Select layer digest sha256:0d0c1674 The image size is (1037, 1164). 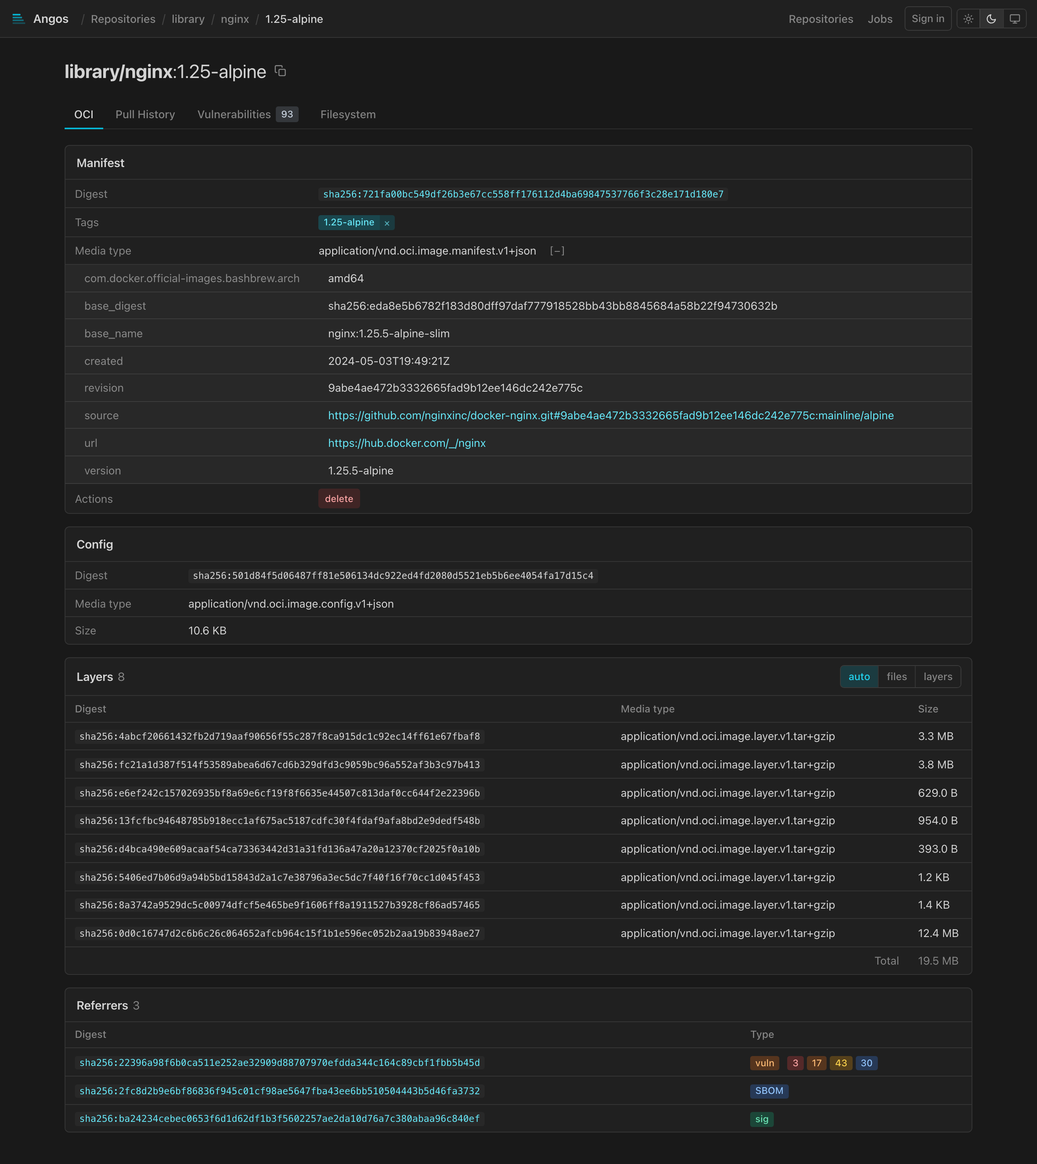tap(279, 933)
